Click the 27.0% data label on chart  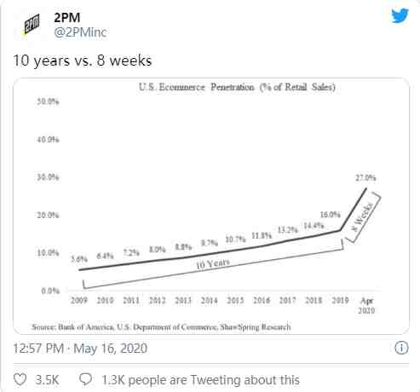coord(365,178)
